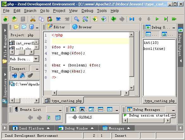Click the refresh icon in Events List
This screenshot has width=185, height=140.
[x=48, y=117]
